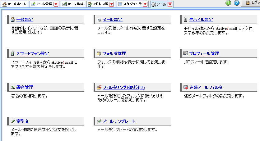
Task: Go to the メールホーム tab
Action: point(15,4)
